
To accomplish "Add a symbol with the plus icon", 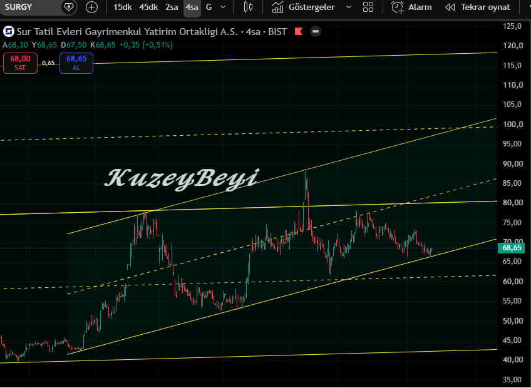I will [91, 7].
